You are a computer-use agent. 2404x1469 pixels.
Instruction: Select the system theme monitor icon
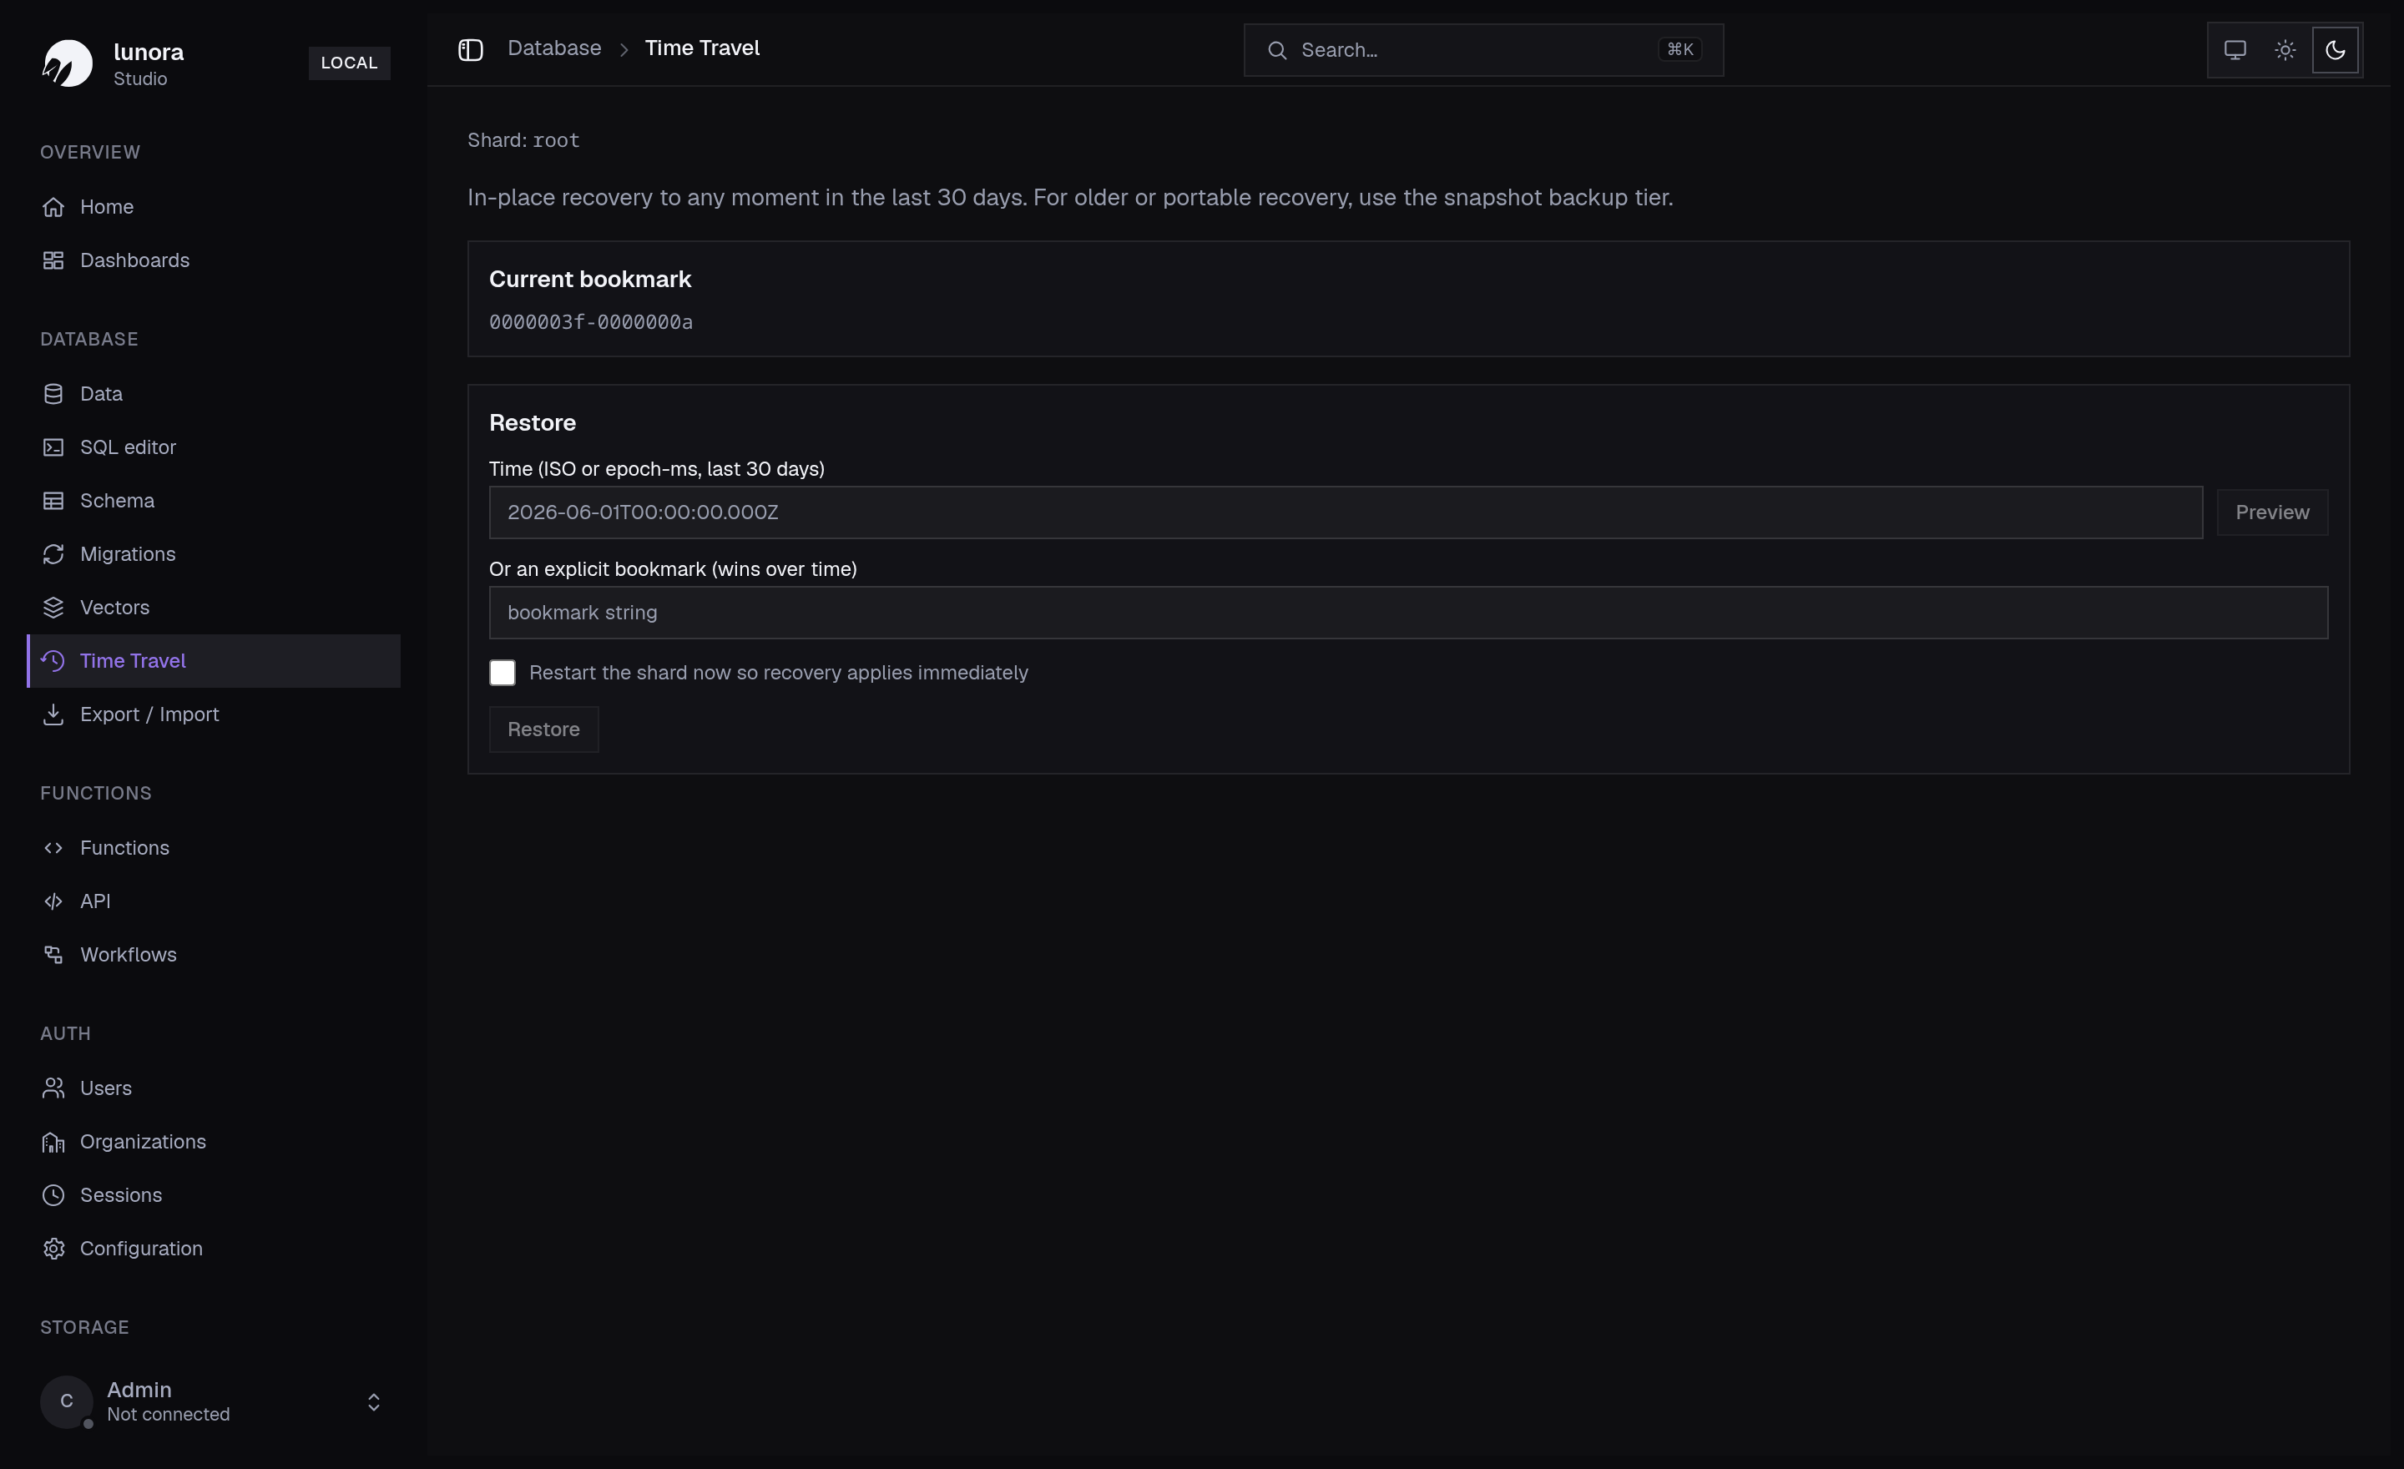pyautogui.click(x=2235, y=50)
